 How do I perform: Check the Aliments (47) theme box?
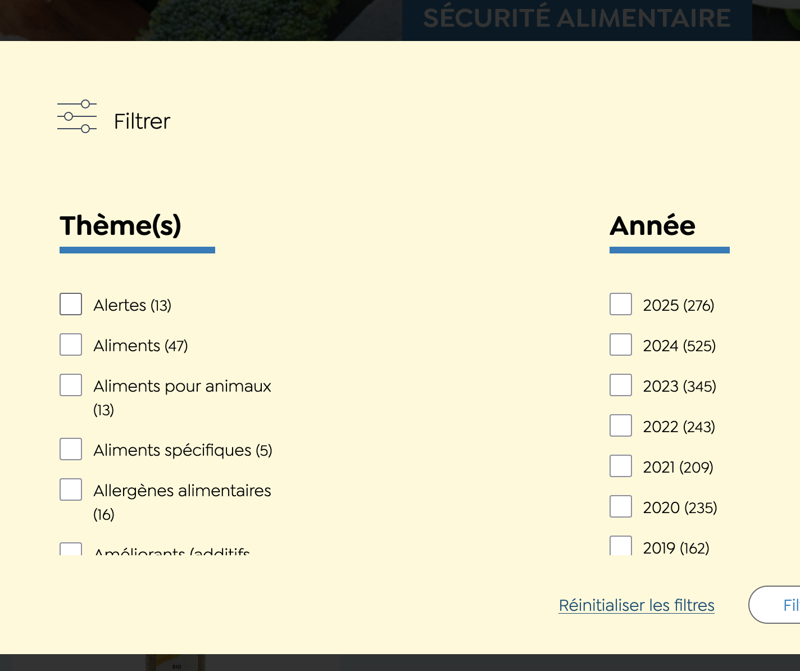(71, 344)
